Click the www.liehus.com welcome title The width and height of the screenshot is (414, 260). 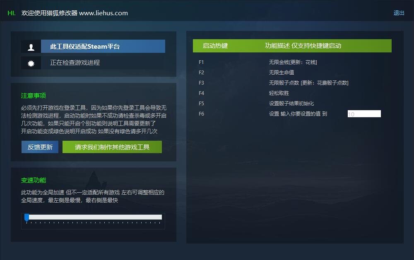[x=75, y=13]
